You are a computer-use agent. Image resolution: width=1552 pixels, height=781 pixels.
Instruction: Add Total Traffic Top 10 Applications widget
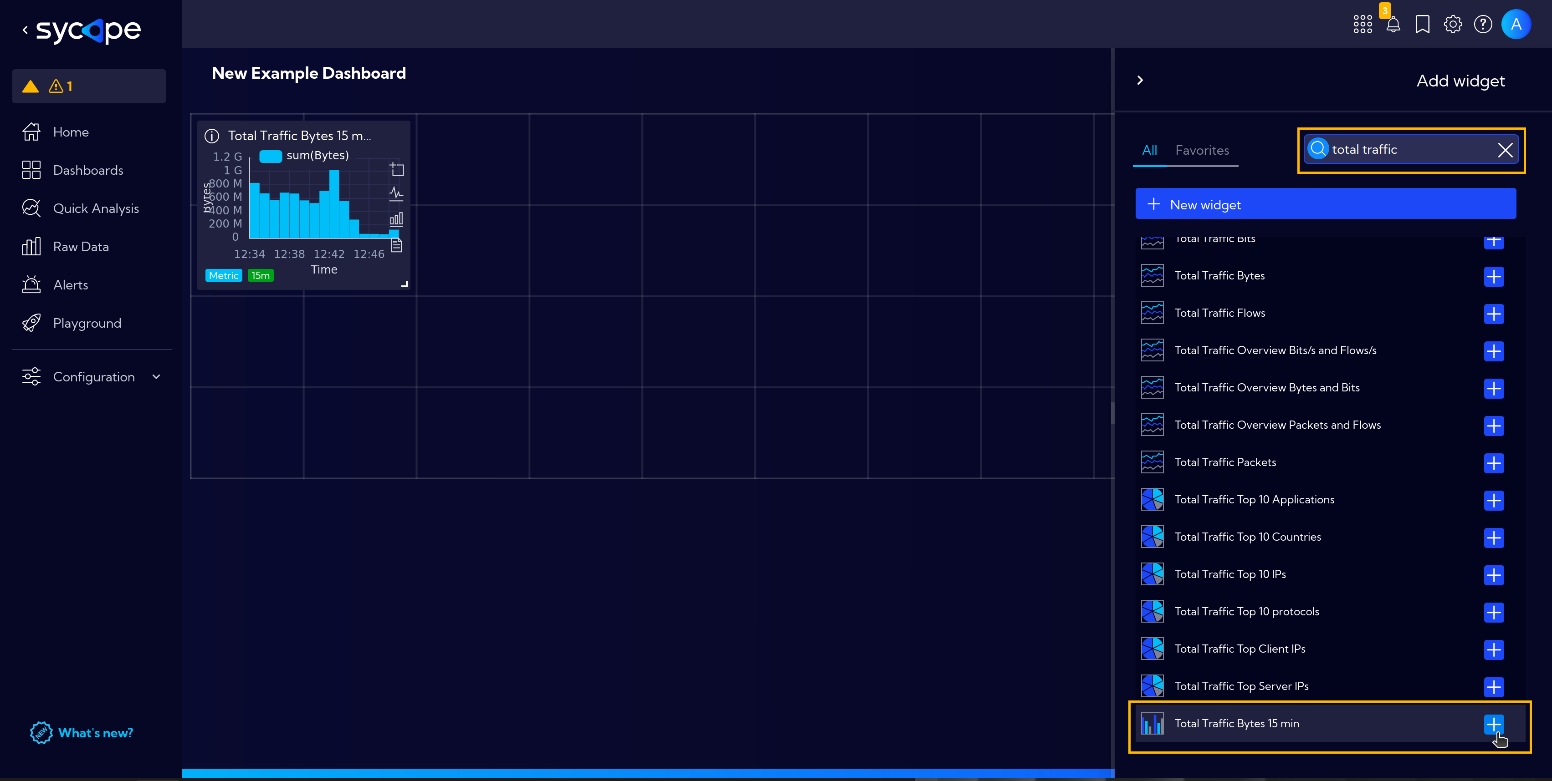point(1494,500)
